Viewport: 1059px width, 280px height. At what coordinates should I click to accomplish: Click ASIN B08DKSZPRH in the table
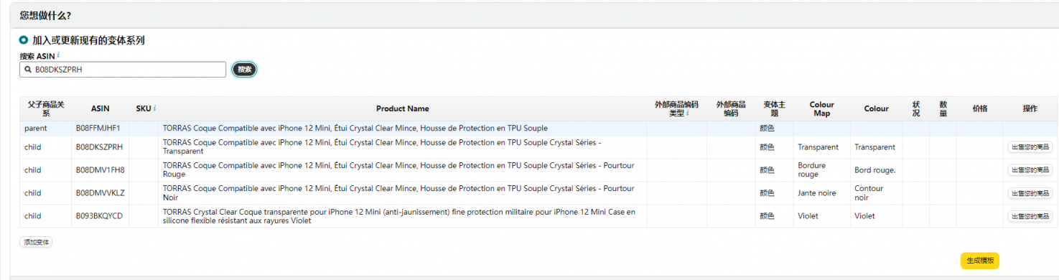(x=99, y=147)
